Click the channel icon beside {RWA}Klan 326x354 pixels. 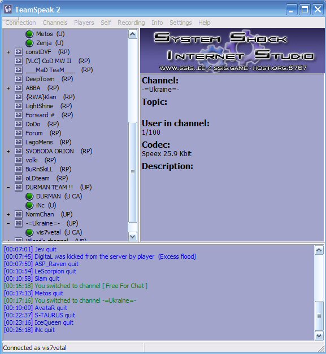[19, 97]
